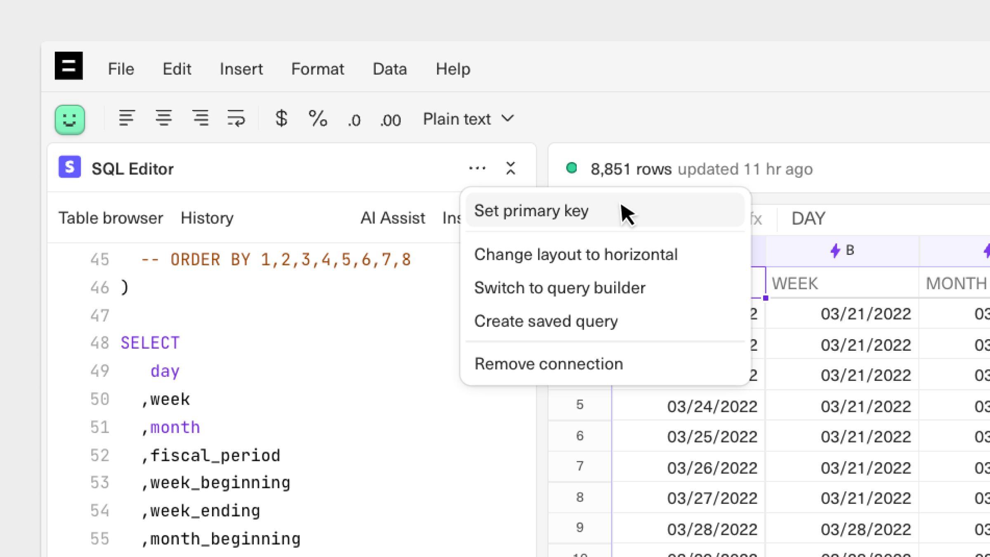The height and width of the screenshot is (557, 990).
Task: Close the SQL Editor panel
Action: [511, 168]
